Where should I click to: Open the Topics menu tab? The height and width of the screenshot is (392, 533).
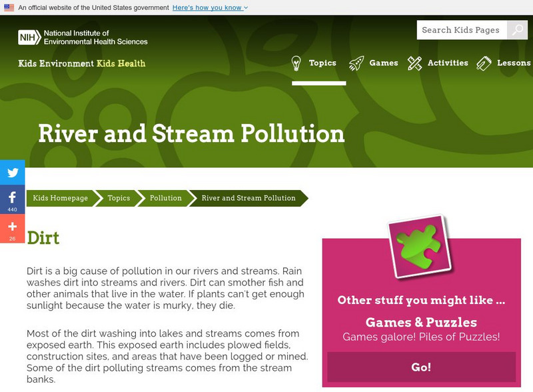click(x=322, y=63)
